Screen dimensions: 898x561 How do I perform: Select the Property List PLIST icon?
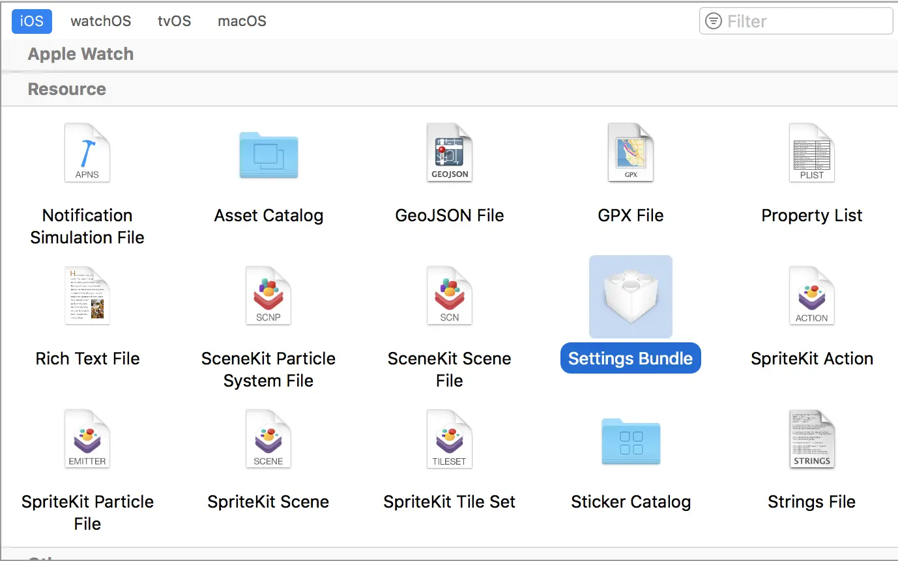812,153
